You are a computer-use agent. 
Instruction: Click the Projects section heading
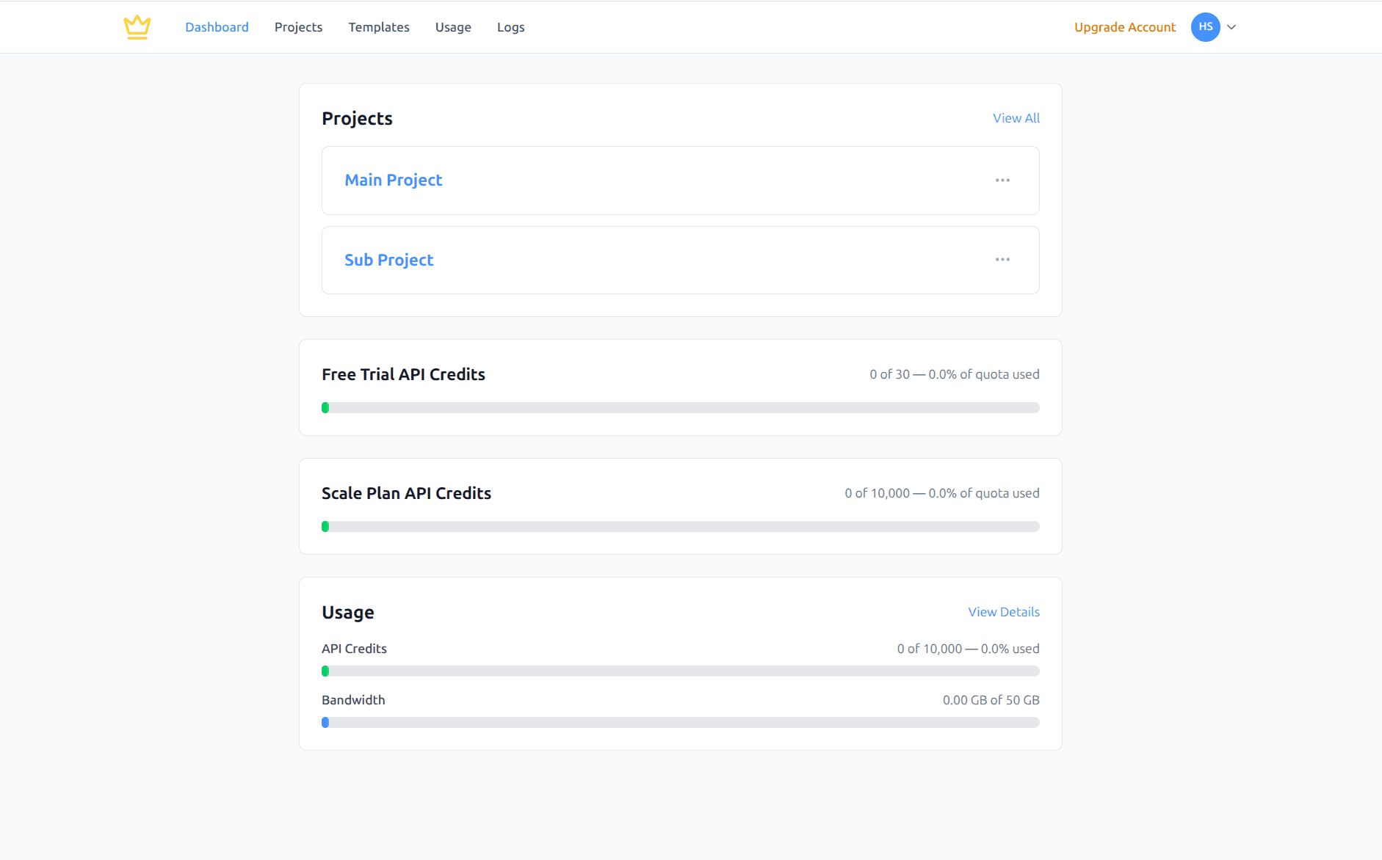[357, 119]
